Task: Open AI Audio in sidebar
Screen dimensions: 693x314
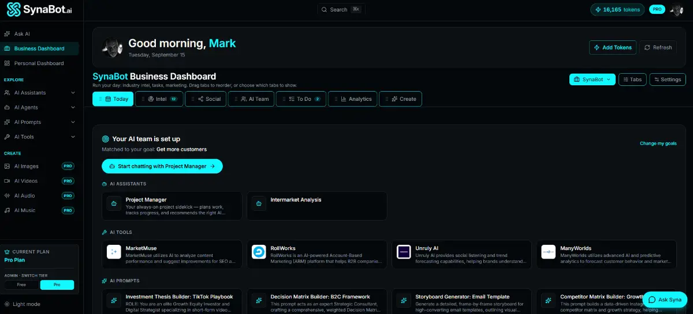Action: click(39, 196)
